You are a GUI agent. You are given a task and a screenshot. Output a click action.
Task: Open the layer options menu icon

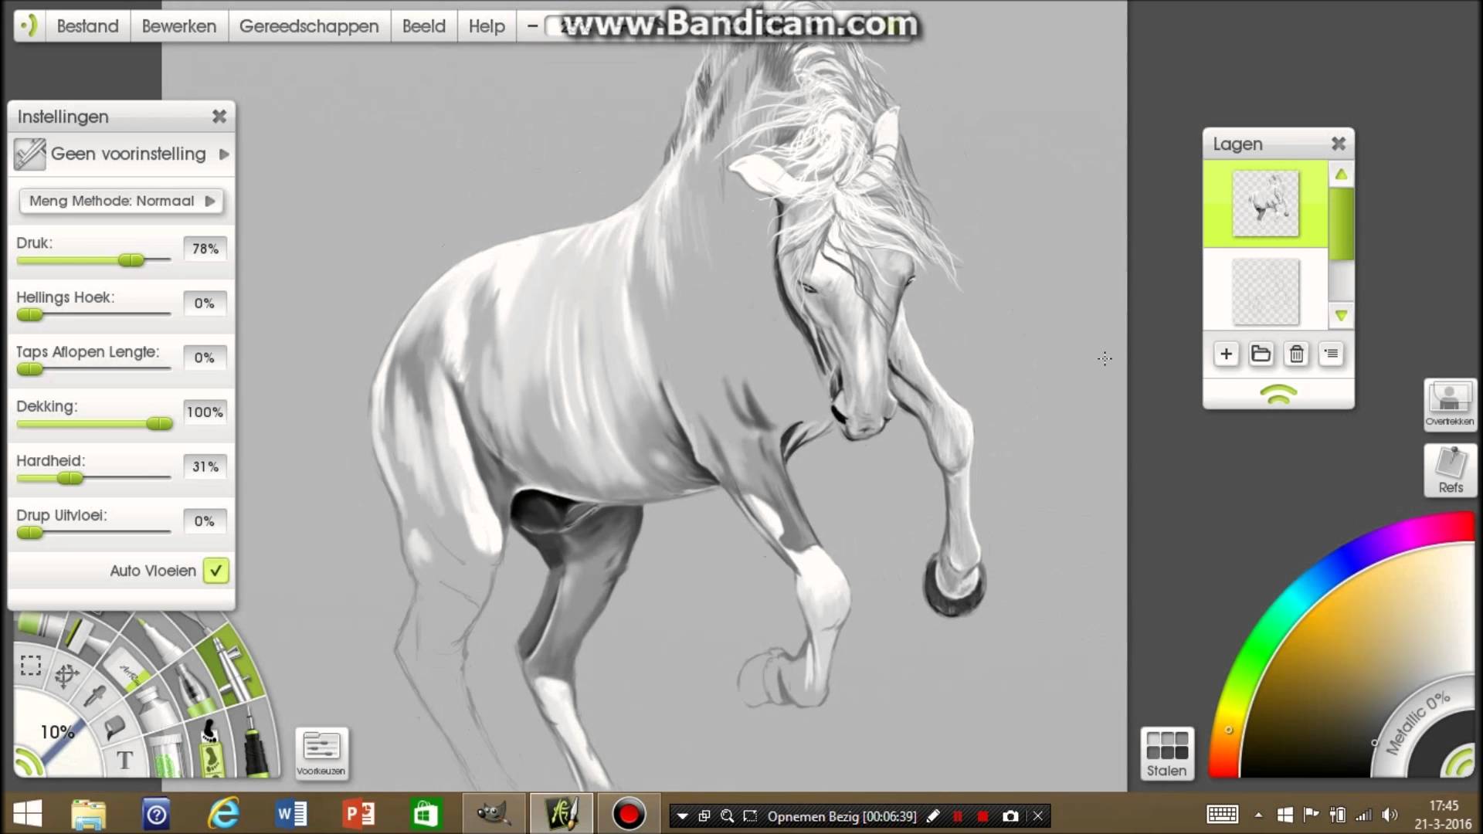(x=1331, y=354)
